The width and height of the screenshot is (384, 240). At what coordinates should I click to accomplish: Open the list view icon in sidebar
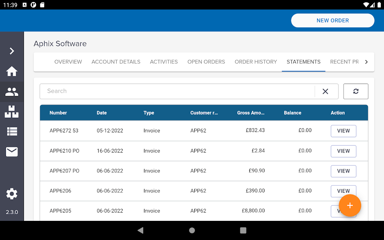[x=12, y=131]
